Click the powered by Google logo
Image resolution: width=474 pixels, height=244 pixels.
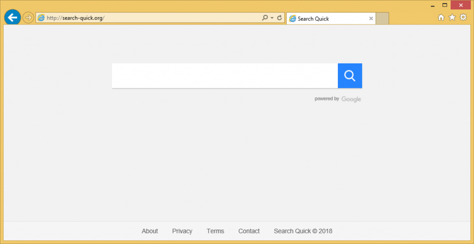(351, 99)
